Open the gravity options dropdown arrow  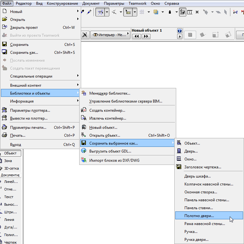pos(177,12)
